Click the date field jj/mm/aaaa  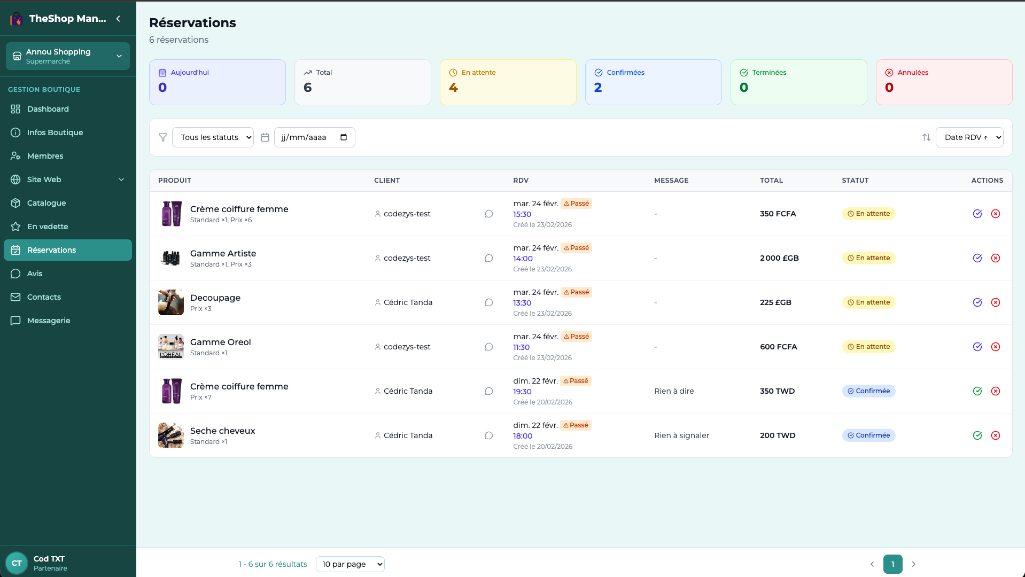[x=314, y=137]
